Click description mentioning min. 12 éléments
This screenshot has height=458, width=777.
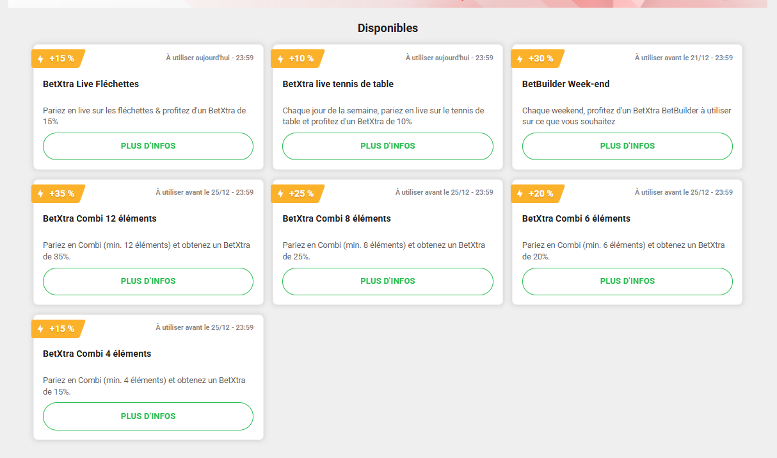tap(147, 251)
